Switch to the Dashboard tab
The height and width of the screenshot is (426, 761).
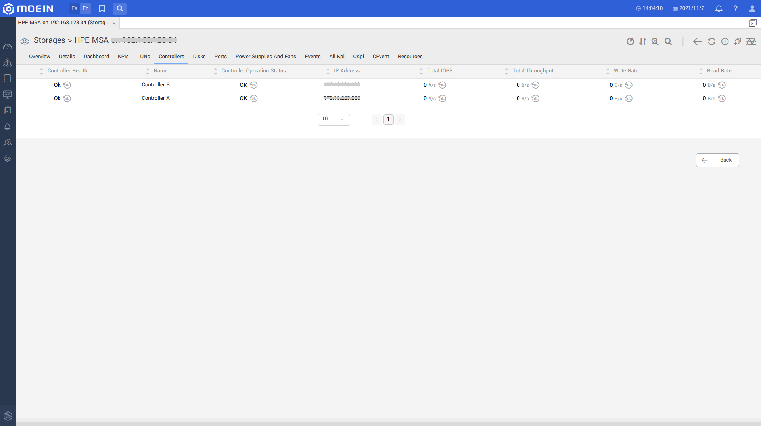[x=96, y=57]
